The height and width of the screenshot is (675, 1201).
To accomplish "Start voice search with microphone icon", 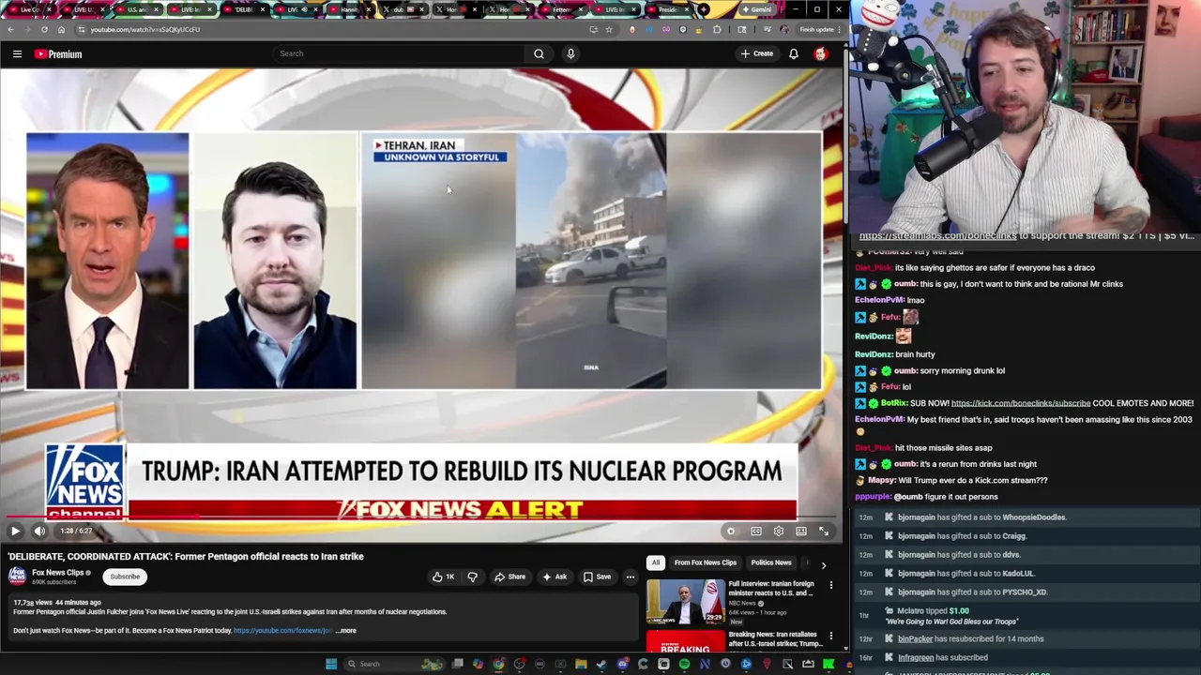I will [x=570, y=53].
